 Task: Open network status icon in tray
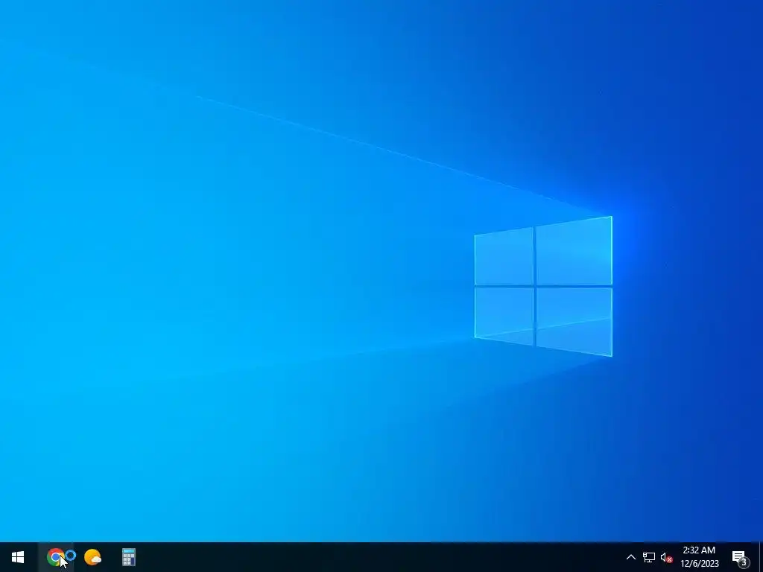pyautogui.click(x=649, y=557)
